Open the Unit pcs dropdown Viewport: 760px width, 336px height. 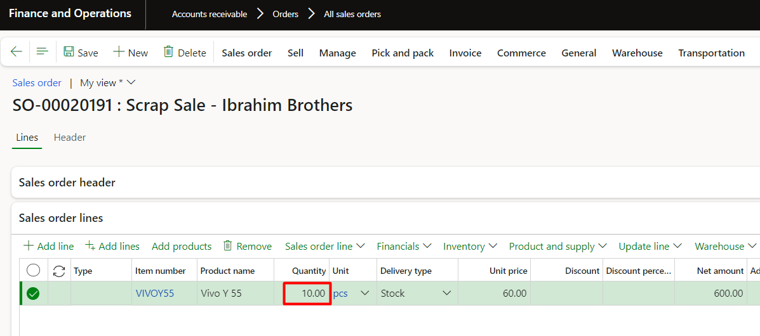pyautogui.click(x=364, y=294)
